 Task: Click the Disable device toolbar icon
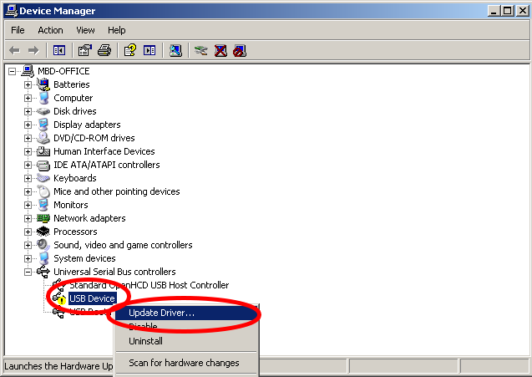tap(240, 50)
